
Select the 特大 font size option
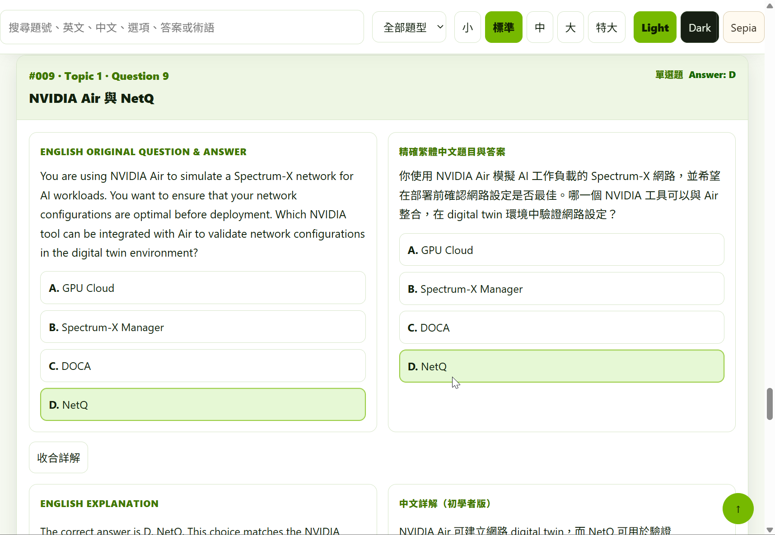tap(607, 28)
